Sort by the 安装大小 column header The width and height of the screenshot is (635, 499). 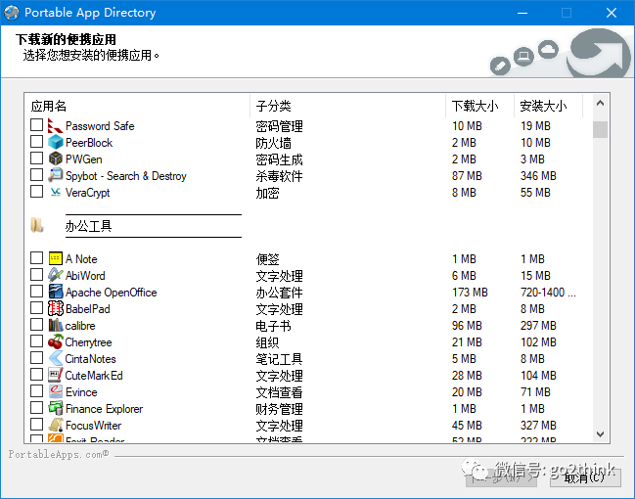[x=548, y=106]
